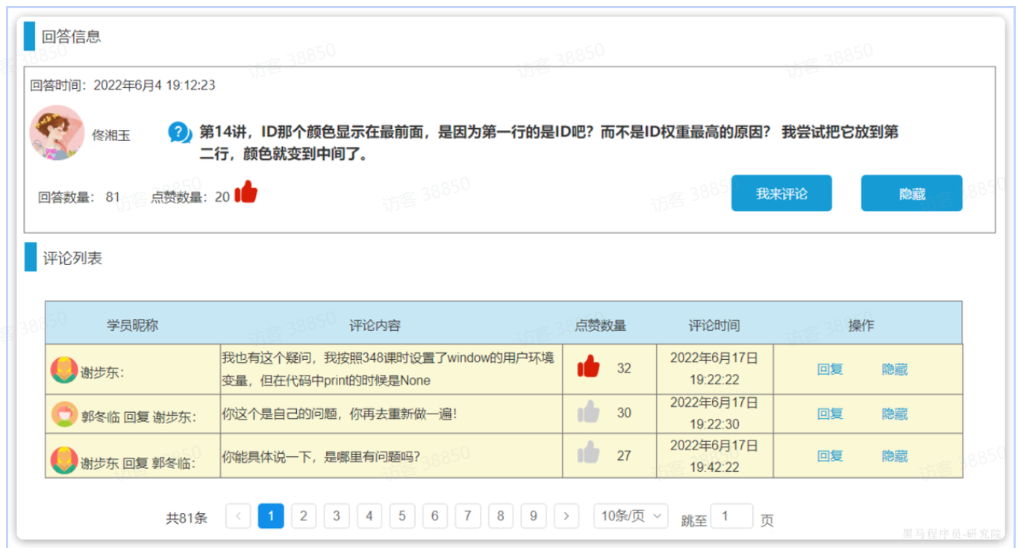Go to next page with right arrow
This screenshot has height=548, width=1018.
(x=566, y=516)
